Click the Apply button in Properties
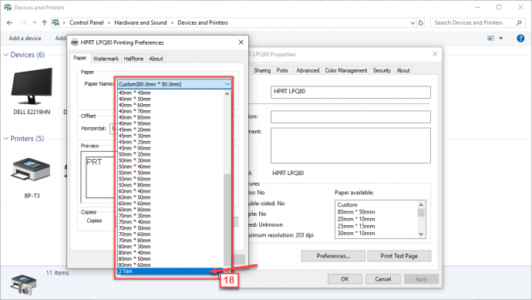The width and height of the screenshot is (532, 300). pos(422,279)
